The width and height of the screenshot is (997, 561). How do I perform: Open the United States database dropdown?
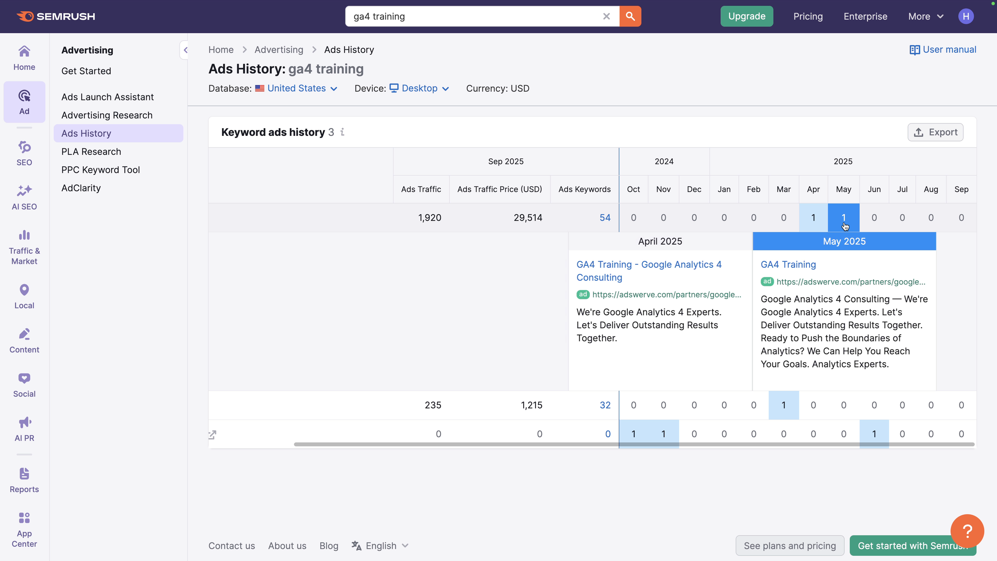297,88
